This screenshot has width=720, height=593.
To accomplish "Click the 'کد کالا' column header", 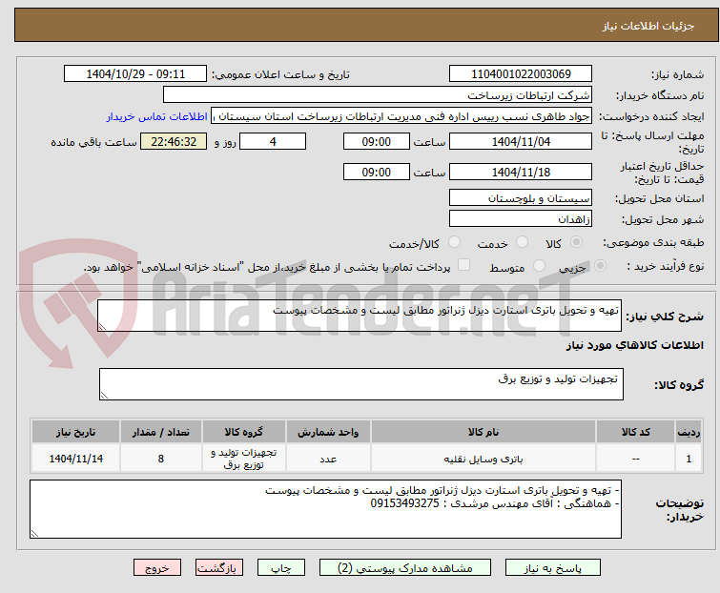I will point(635,432).
